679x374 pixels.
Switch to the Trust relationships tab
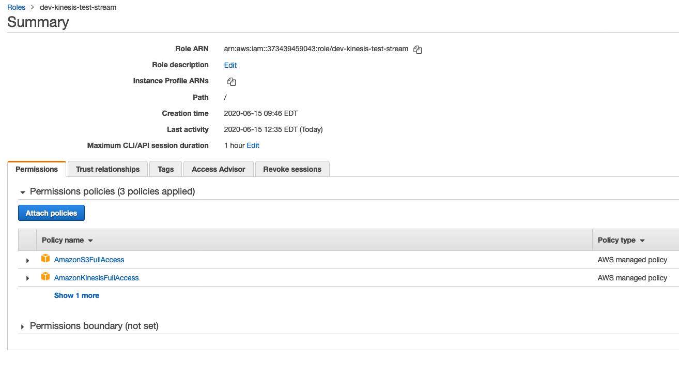[107, 169]
